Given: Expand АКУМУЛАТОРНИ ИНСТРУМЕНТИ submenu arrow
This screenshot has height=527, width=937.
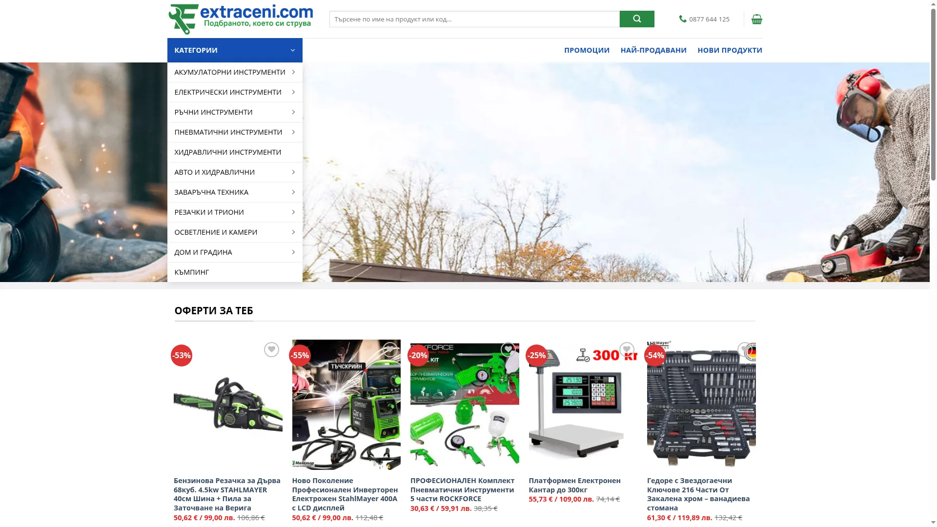Looking at the screenshot, I should (x=293, y=72).
